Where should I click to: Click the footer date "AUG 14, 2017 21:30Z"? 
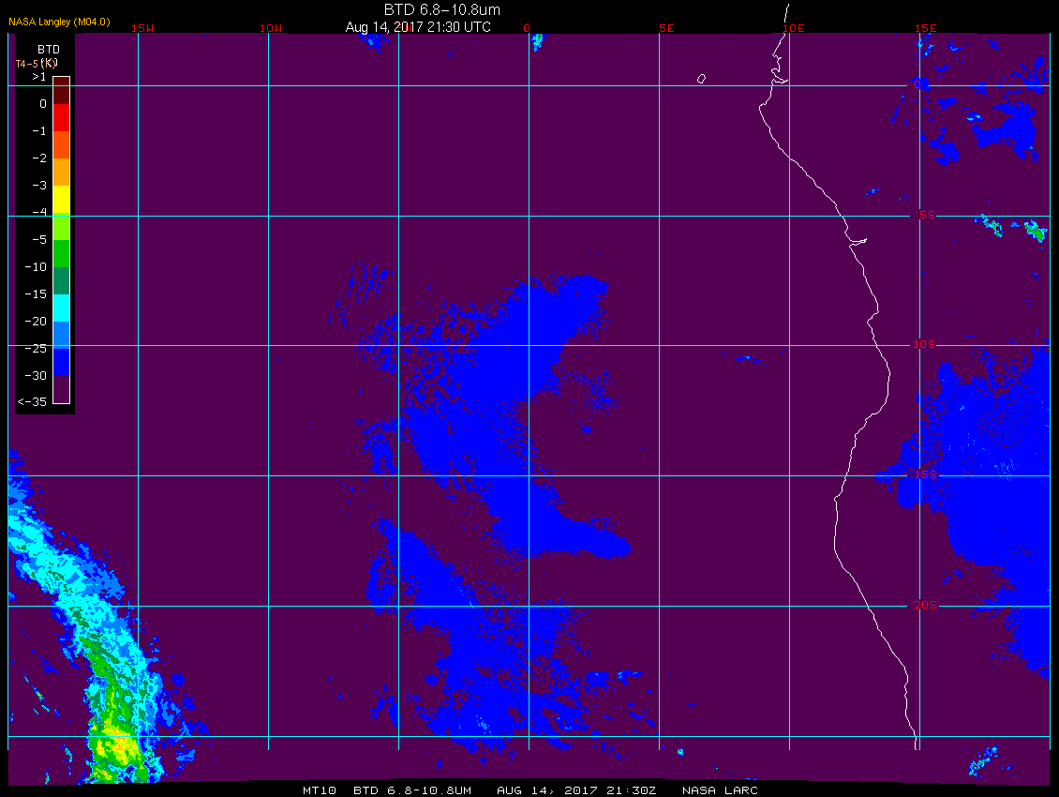click(x=576, y=790)
